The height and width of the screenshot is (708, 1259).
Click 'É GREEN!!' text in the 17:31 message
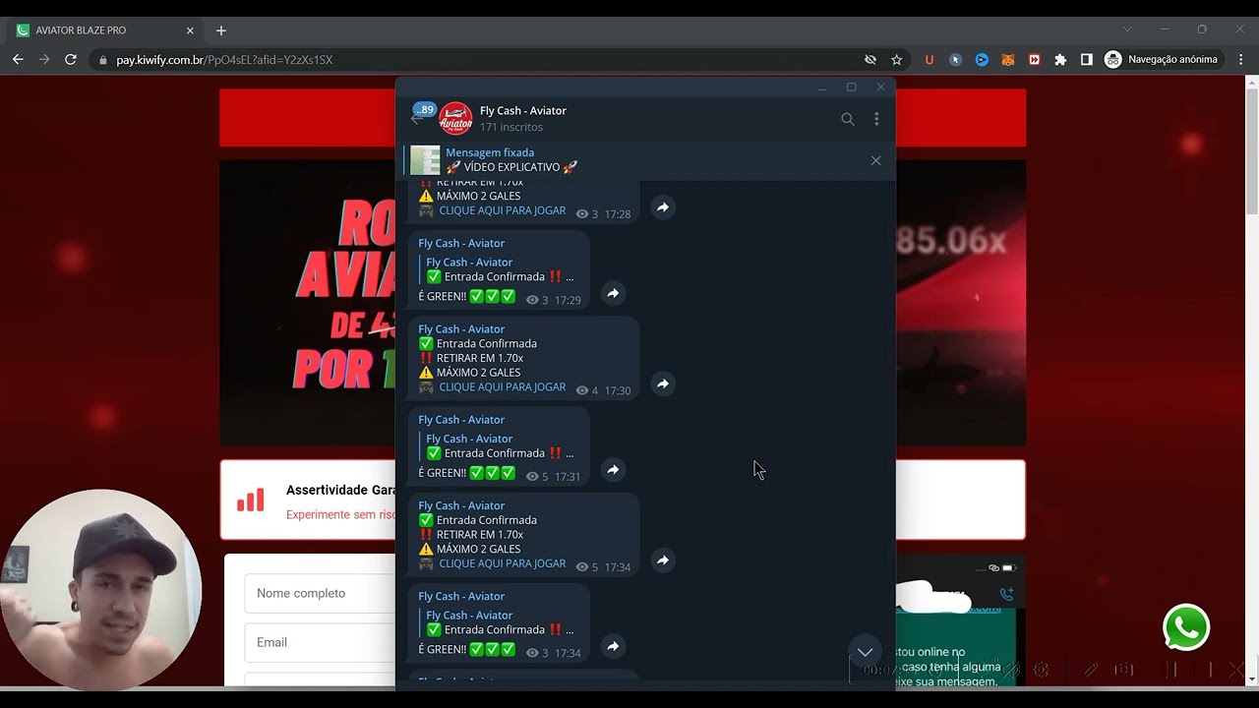click(442, 473)
